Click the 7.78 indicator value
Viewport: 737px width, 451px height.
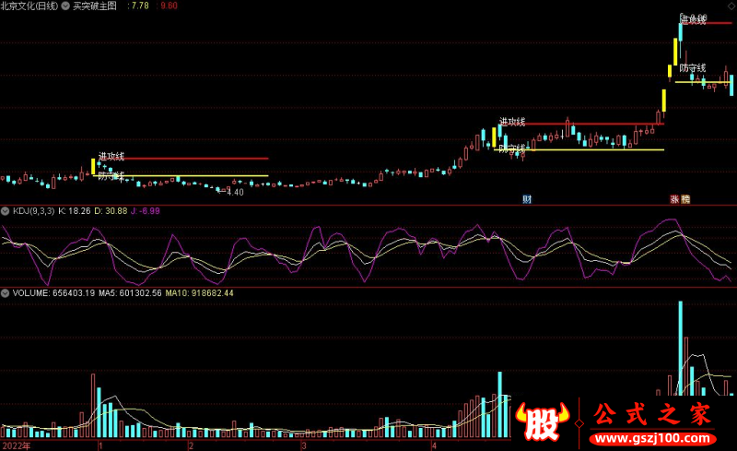[x=140, y=6]
